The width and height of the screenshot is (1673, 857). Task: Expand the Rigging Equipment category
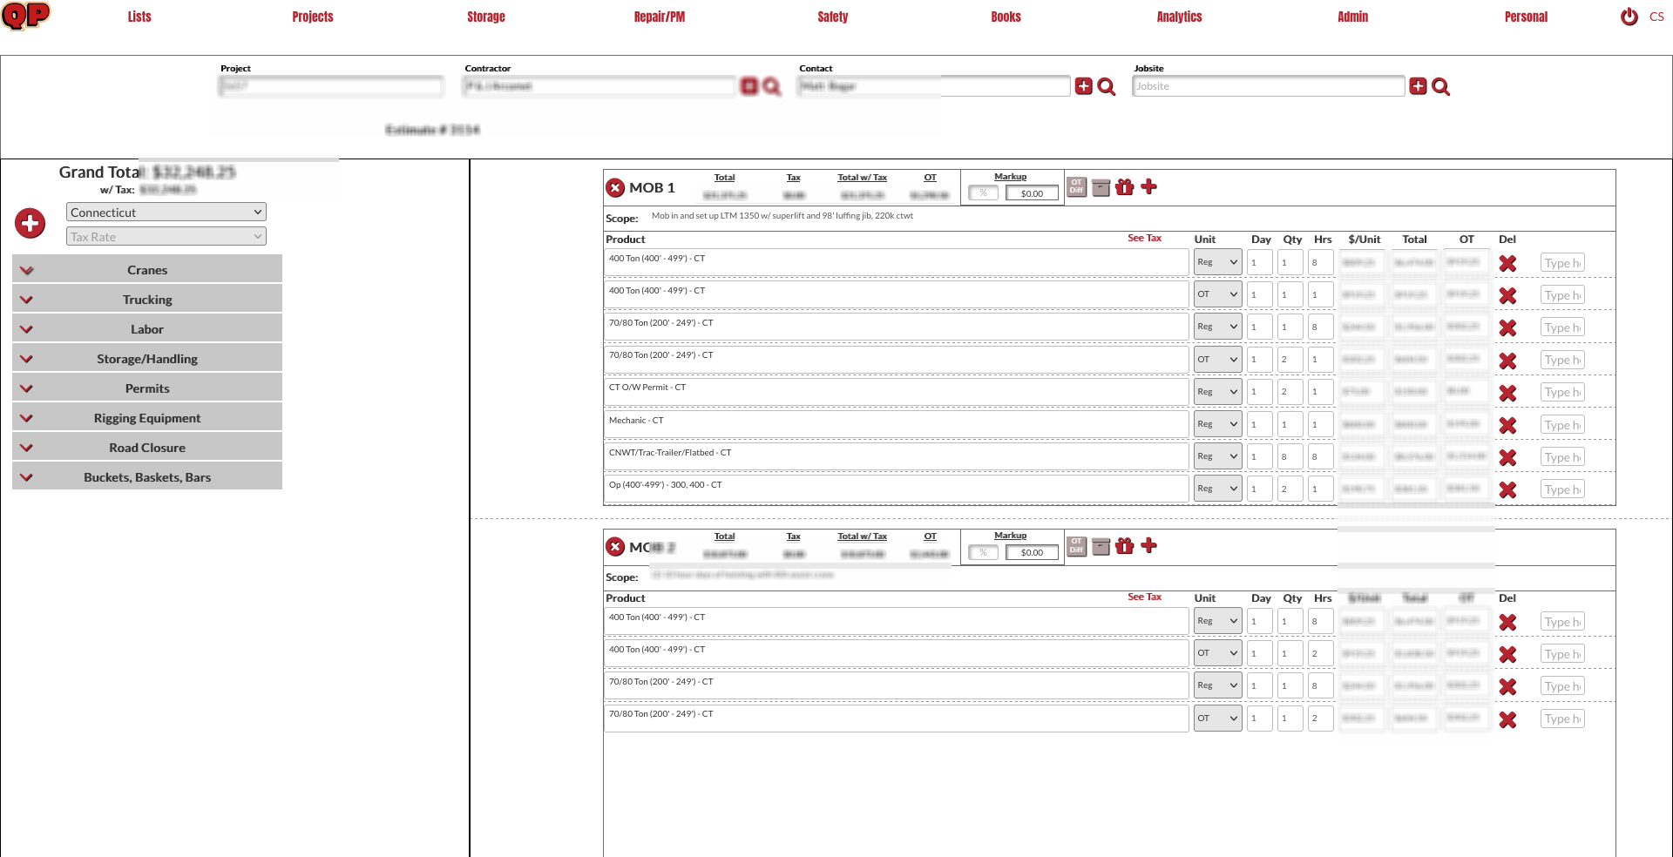(147, 417)
